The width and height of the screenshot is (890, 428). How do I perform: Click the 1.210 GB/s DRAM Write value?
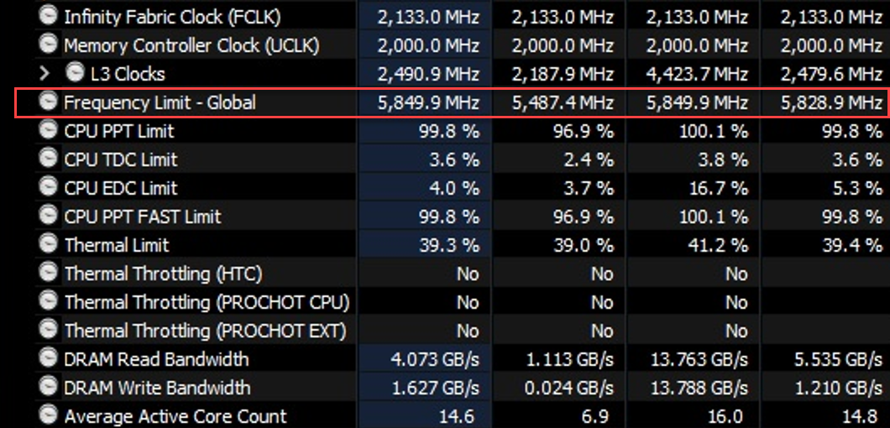pyautogui.click(x=839, y=389)
